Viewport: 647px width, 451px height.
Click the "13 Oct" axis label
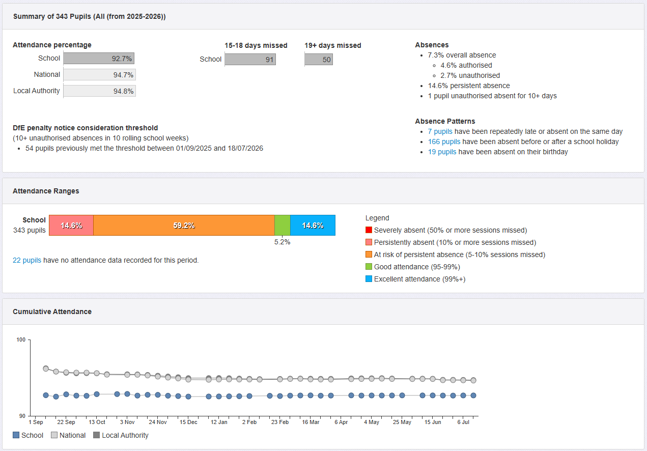tap(97, 422)
